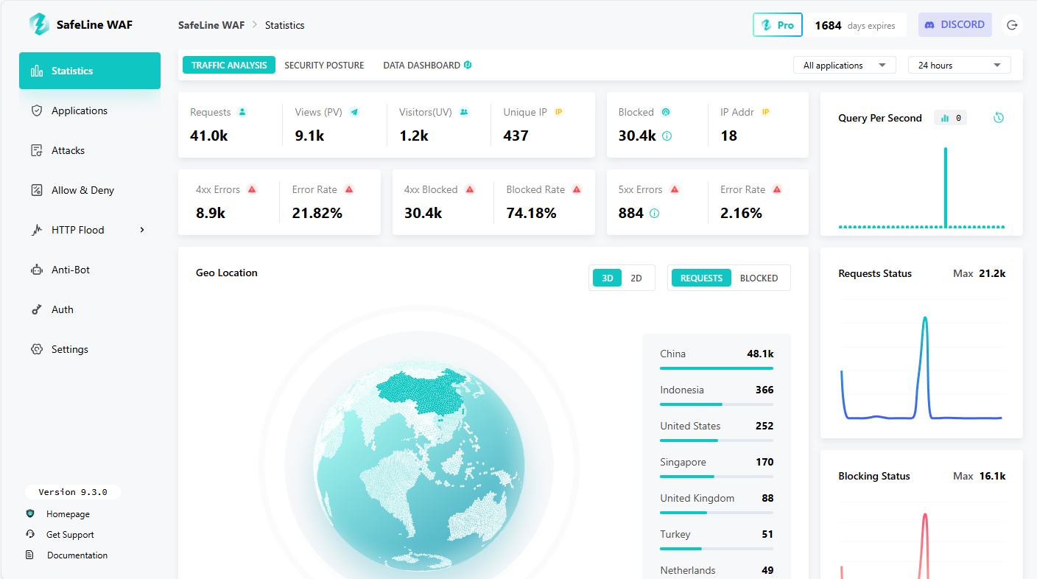Click the Attacks log icon
The image size is (1037, 579).
coord(37,150)
